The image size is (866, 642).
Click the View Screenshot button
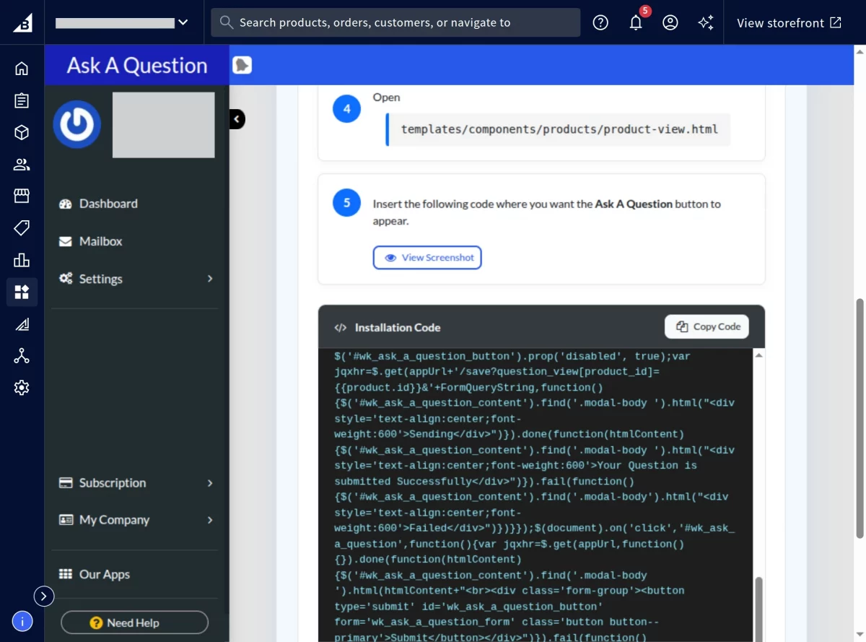click(427, 258)
